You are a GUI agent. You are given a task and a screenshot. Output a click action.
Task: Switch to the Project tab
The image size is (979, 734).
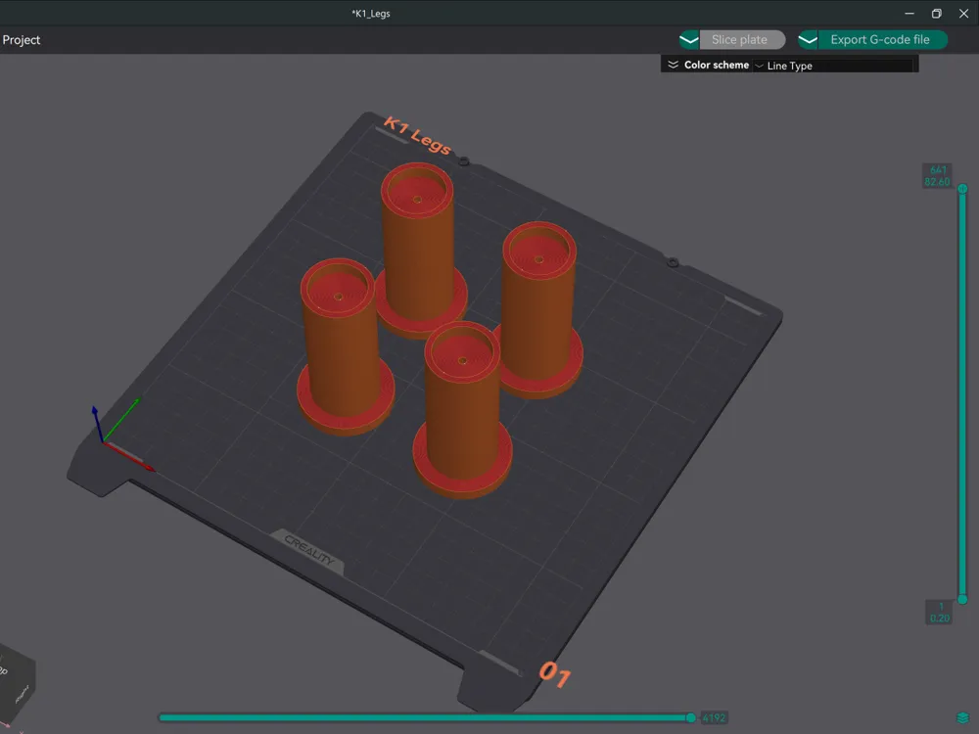[x=22, y=40]
